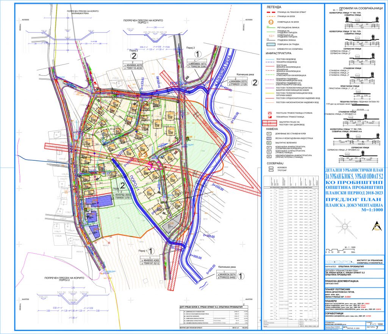Click the coordinate box x 4649868.4976
388x334 pixels.
(x=133, y=65)
